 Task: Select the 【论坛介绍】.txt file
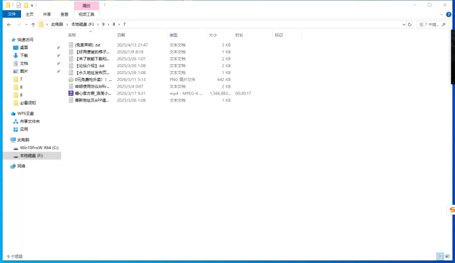pos(89,65)
